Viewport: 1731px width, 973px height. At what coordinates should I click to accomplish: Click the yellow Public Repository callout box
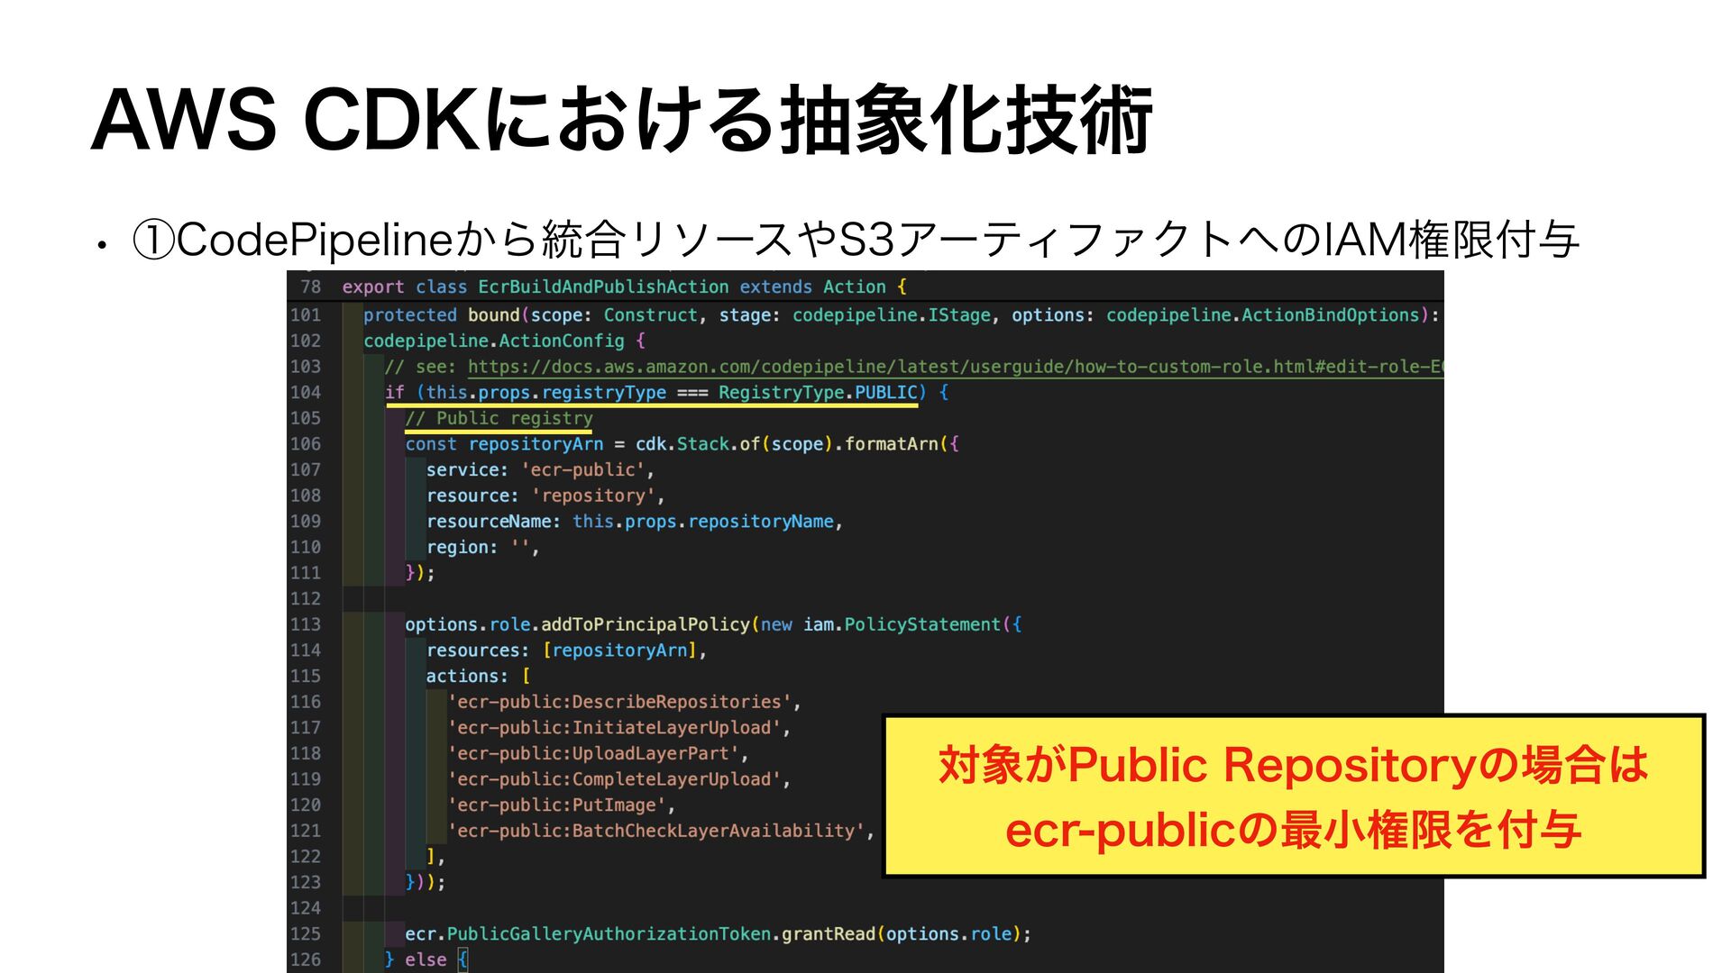click(x=1293, y=796)
